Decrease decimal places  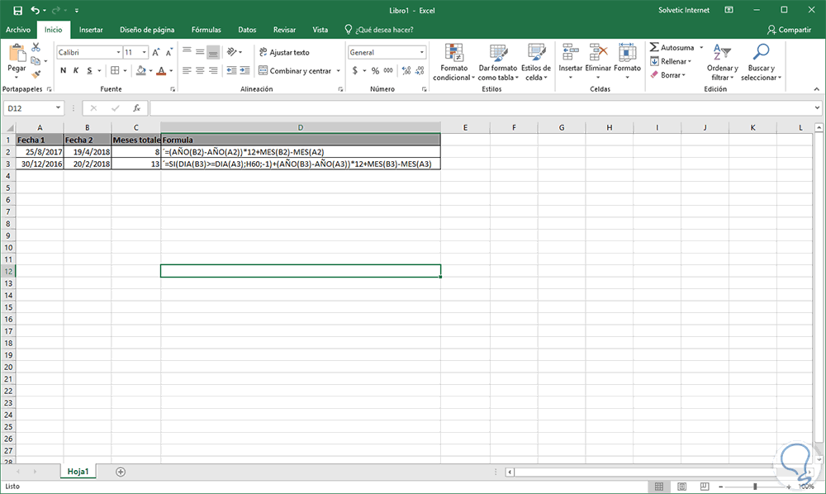[x=420, y=70]
